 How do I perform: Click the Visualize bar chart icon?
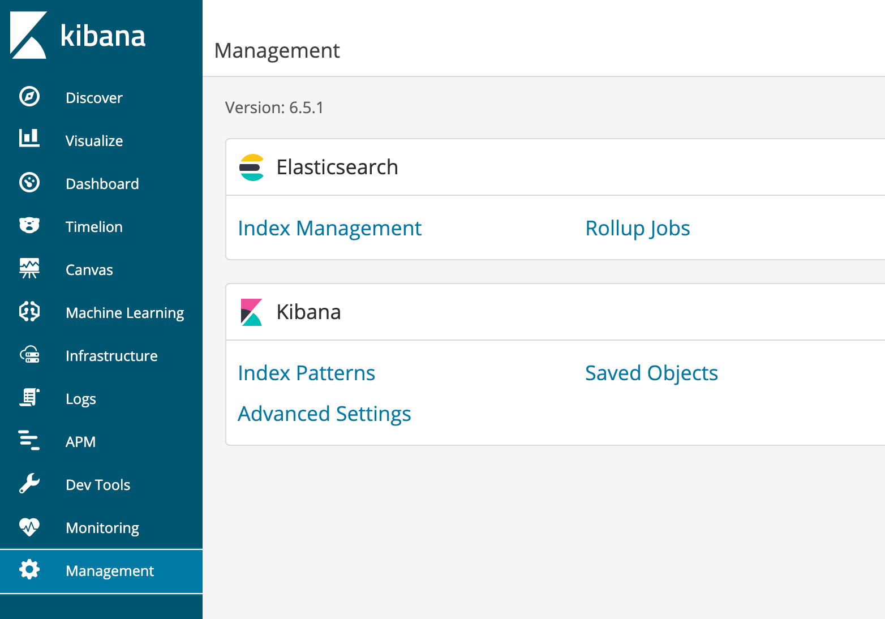pos(29,138)
